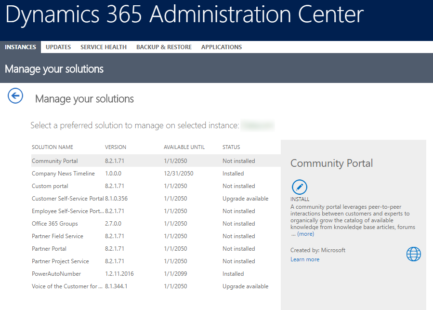Viewport: 433px width, 310px height.
Task: Click Dynamics 365 Administration Center title
Action: (x=184, y=14)
